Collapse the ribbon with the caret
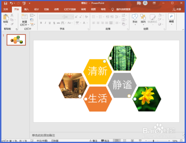This screenshot has width=186, height=143. point(183,29)
